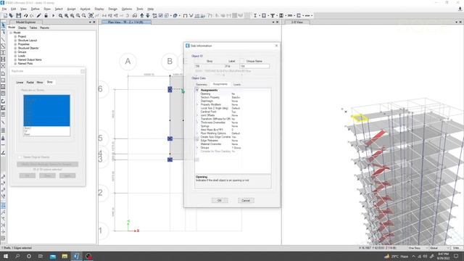This screenshot has height=261, width=464.
Task: Click the Run Analysis play arrow icon
Action: [53, 15]
